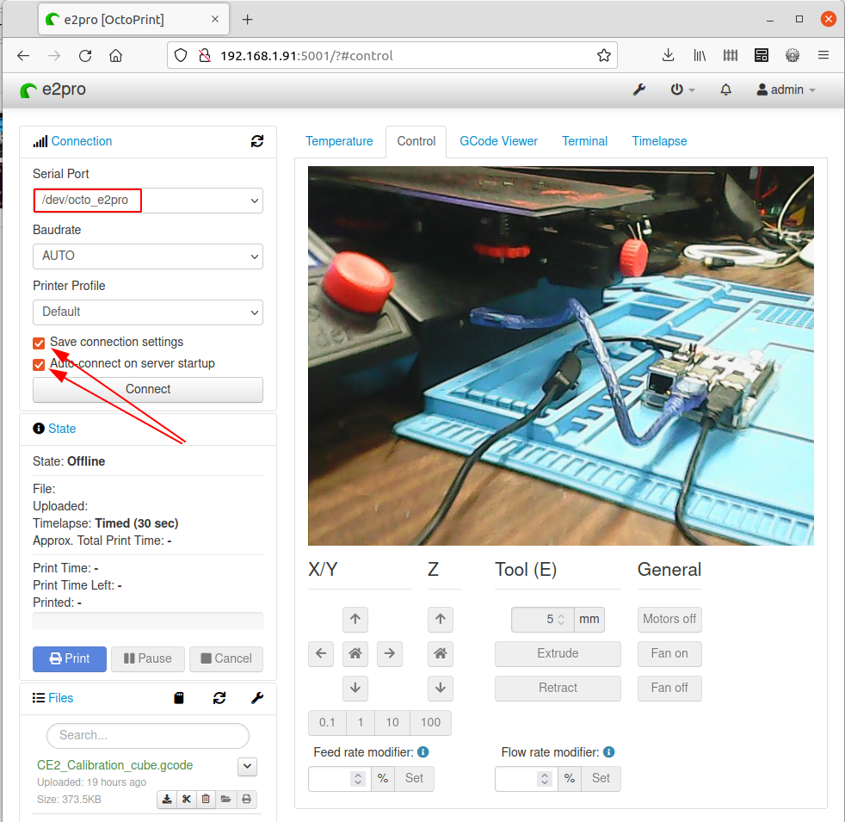Screen dimensions: 845x822
Task: Download CE2_Calibration_cube.gcode file
Action: [x=167, y=799]
